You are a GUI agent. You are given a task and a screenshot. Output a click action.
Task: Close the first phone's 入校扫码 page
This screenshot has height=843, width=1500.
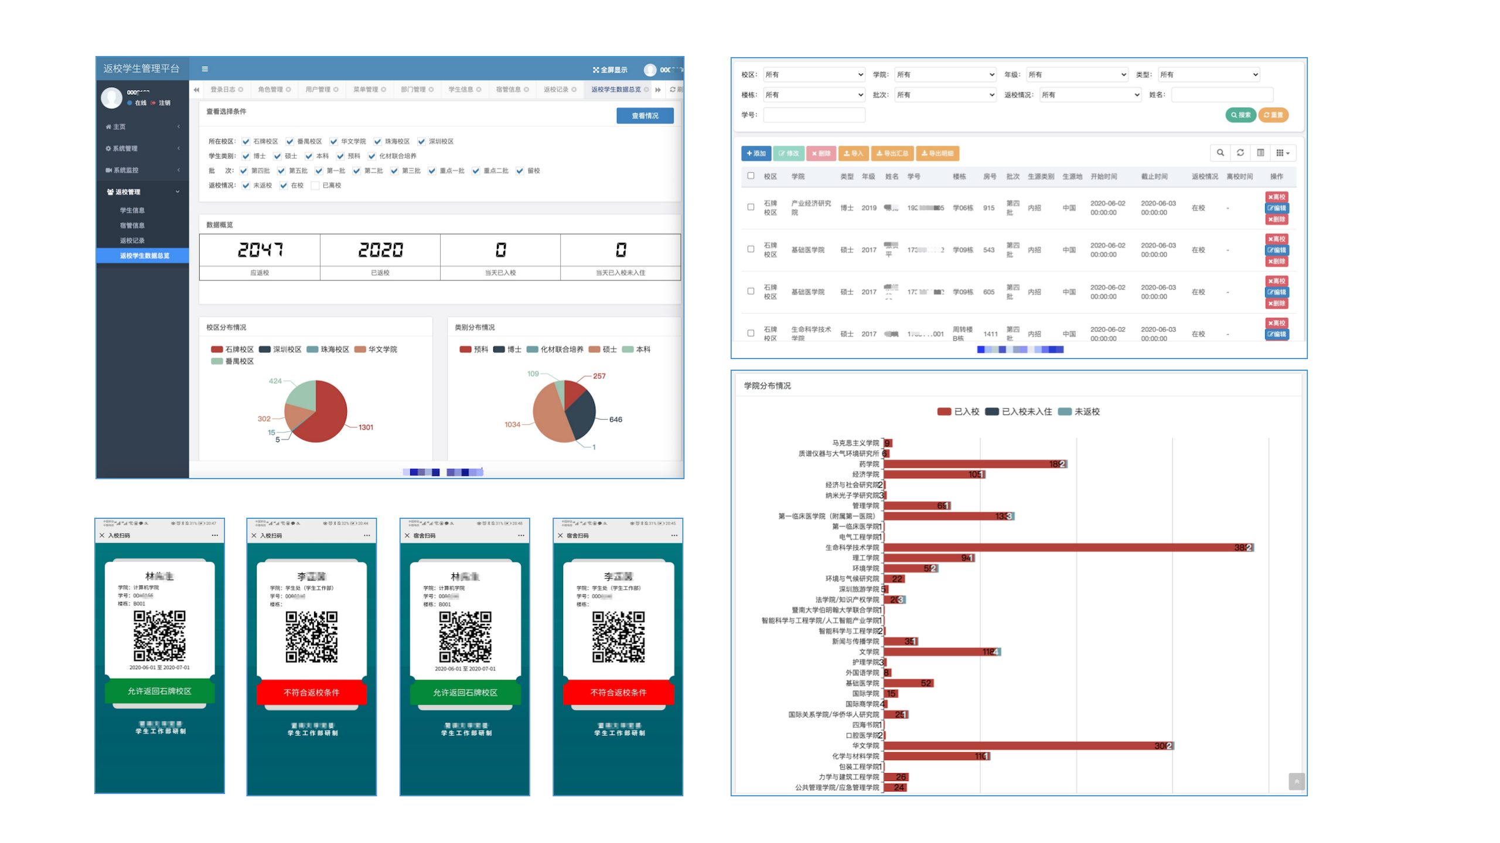click(102, 535)
